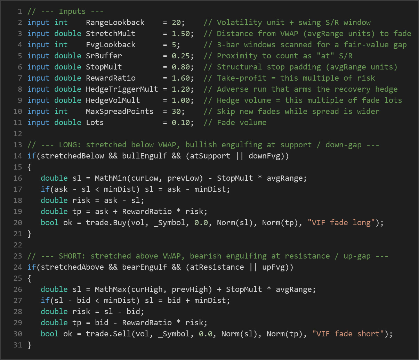Click the HedgeTriggerMult input name
The image size is (419, 360).
coord(122,89)
